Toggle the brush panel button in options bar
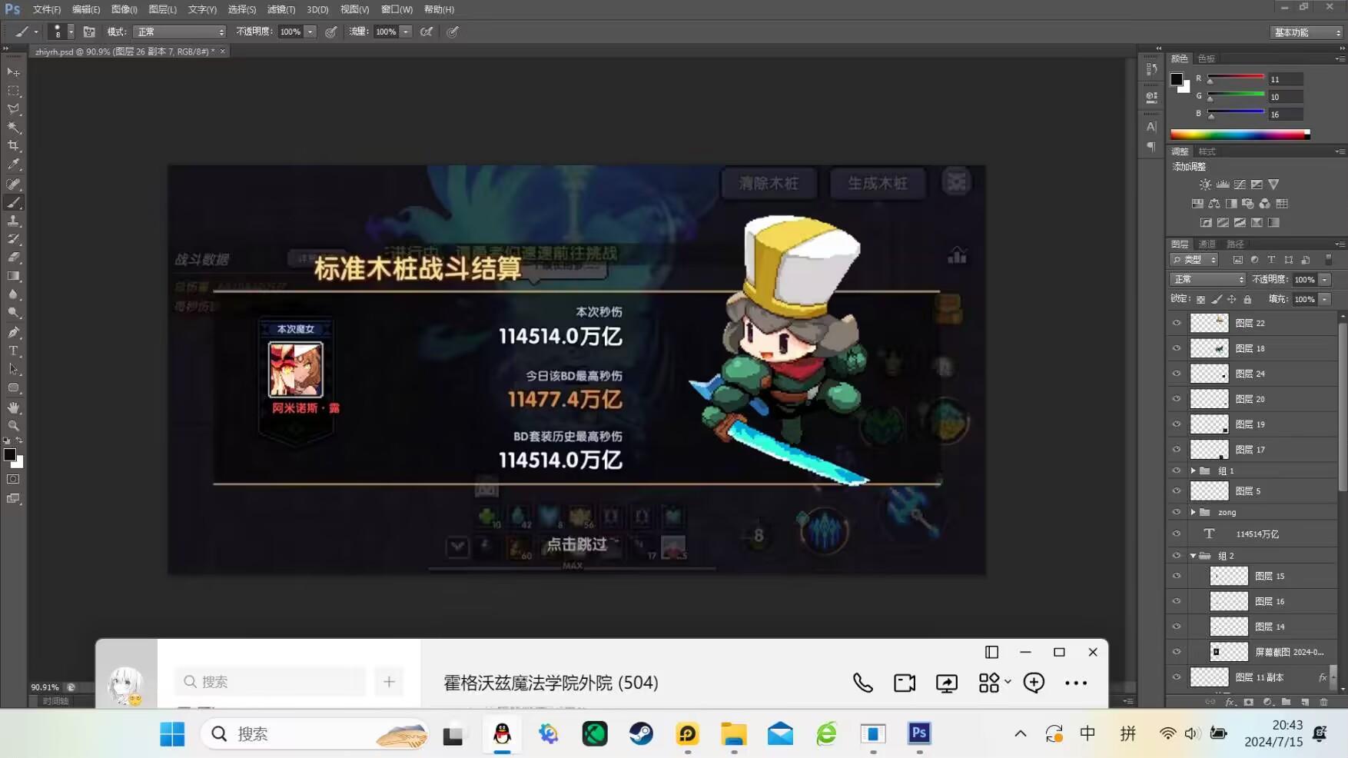 tap(89, 32)
